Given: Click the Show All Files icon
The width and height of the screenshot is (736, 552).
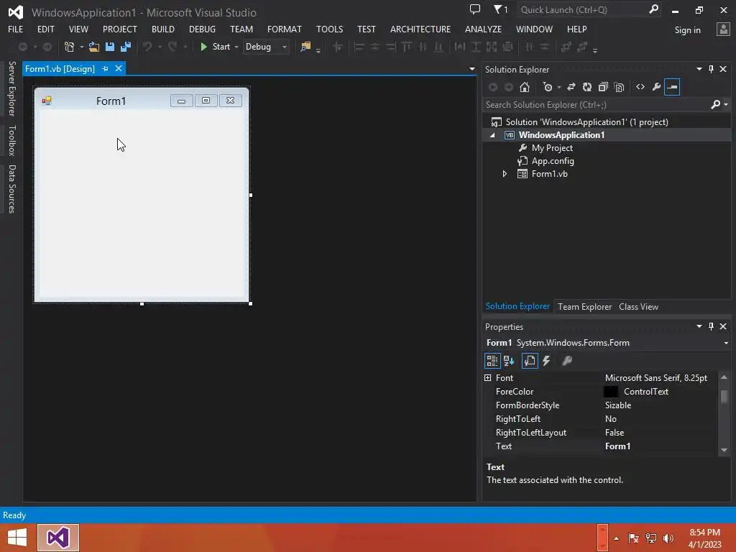Looking at the screenshot, I should coord(619,87).
